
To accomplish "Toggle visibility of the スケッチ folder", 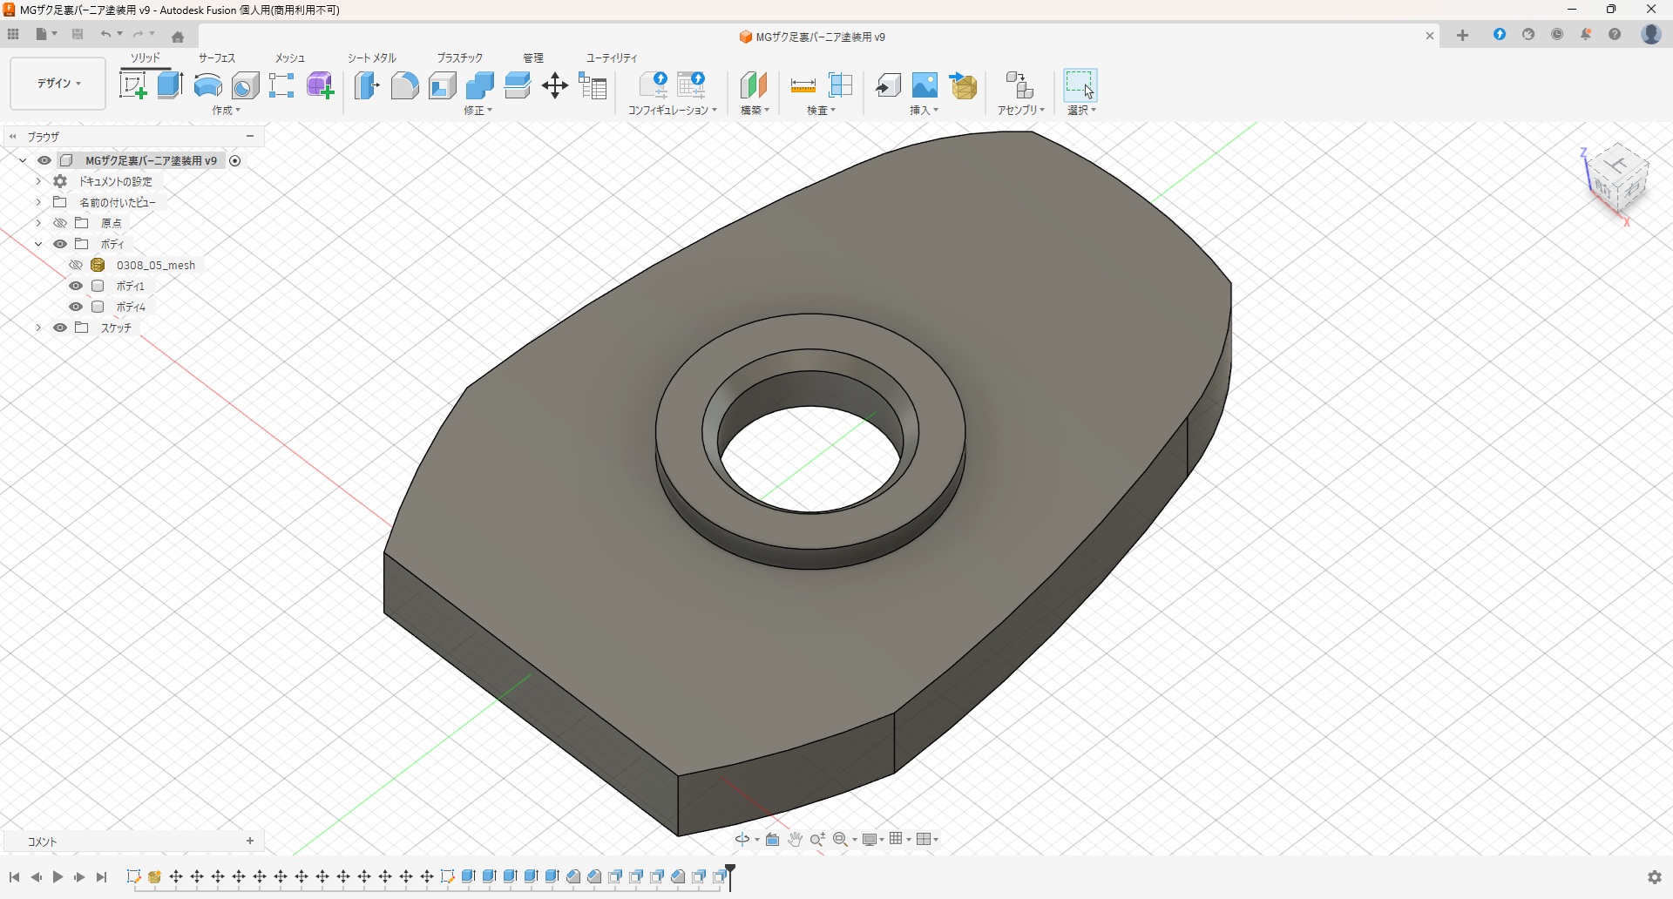I will pos(60,328).
